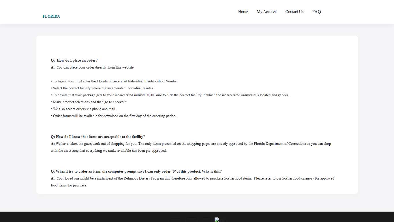Open the Contact Us link
Screen dimensions: 394x222
[x=294, y=12]
